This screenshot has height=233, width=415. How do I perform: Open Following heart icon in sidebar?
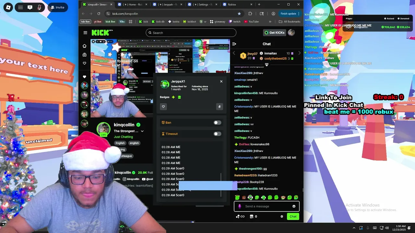pyautogui.click(x=85, y=63)
